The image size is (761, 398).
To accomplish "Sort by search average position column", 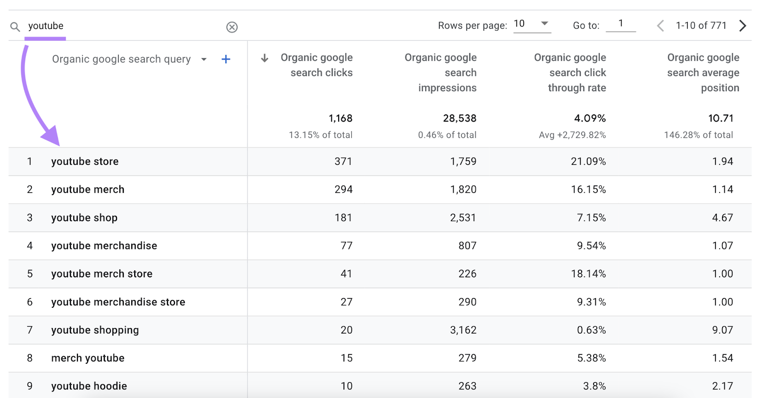I will [703, 73].
